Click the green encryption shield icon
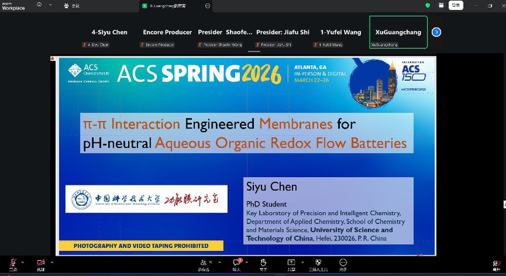Viewport: 506px width, 276px height. click(427, 5)
